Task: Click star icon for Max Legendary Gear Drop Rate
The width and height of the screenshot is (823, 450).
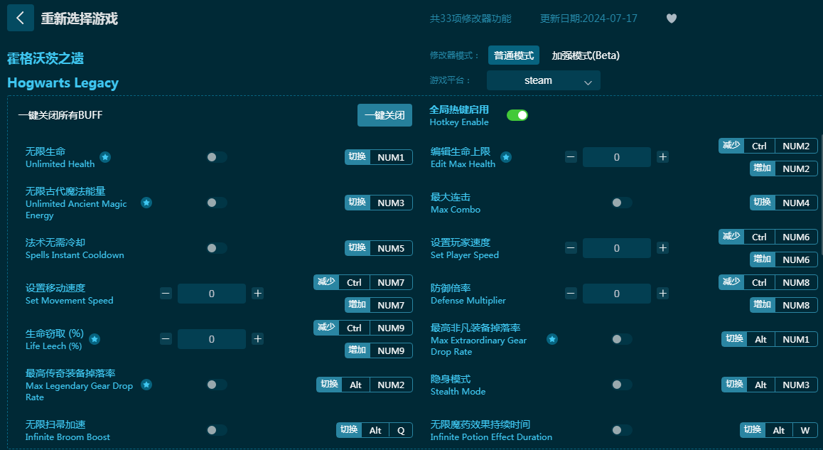Action: tap(146, 385)
